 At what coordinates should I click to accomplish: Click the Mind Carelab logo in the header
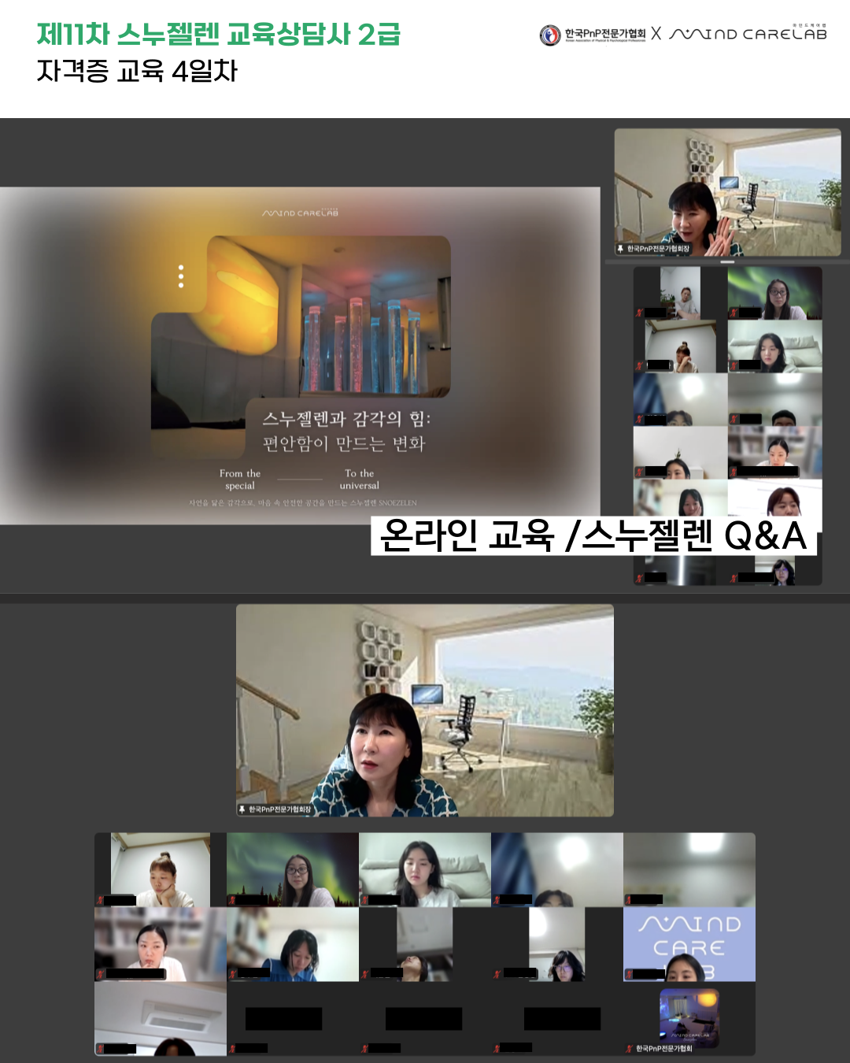click(748, 33)
